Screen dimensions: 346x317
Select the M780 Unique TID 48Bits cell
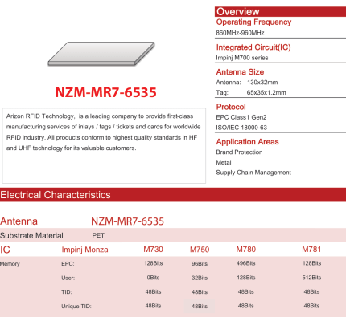(x=246, y=306)
